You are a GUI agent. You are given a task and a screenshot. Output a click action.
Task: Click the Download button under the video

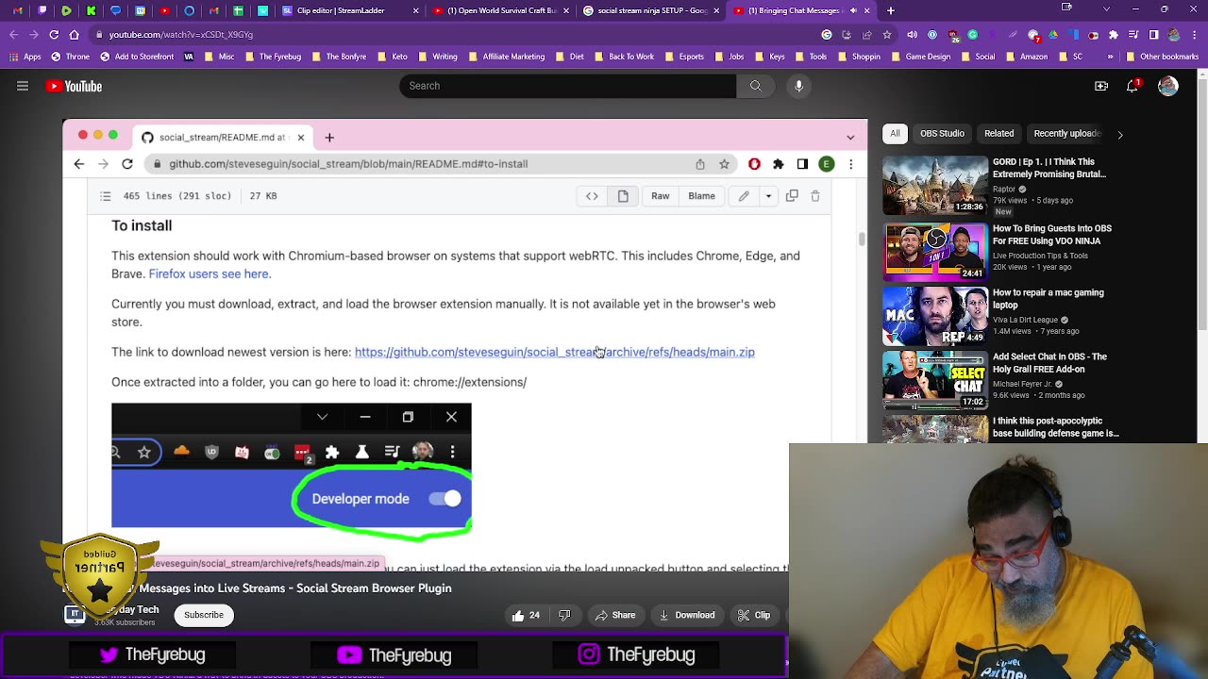coord(687,615)
